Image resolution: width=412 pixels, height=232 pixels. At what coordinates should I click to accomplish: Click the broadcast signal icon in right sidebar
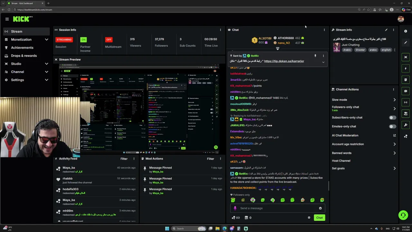click(x=406, y=102)
